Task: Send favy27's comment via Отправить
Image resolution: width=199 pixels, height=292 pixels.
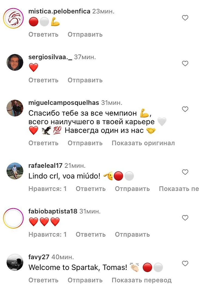Action: click(85, 280)
